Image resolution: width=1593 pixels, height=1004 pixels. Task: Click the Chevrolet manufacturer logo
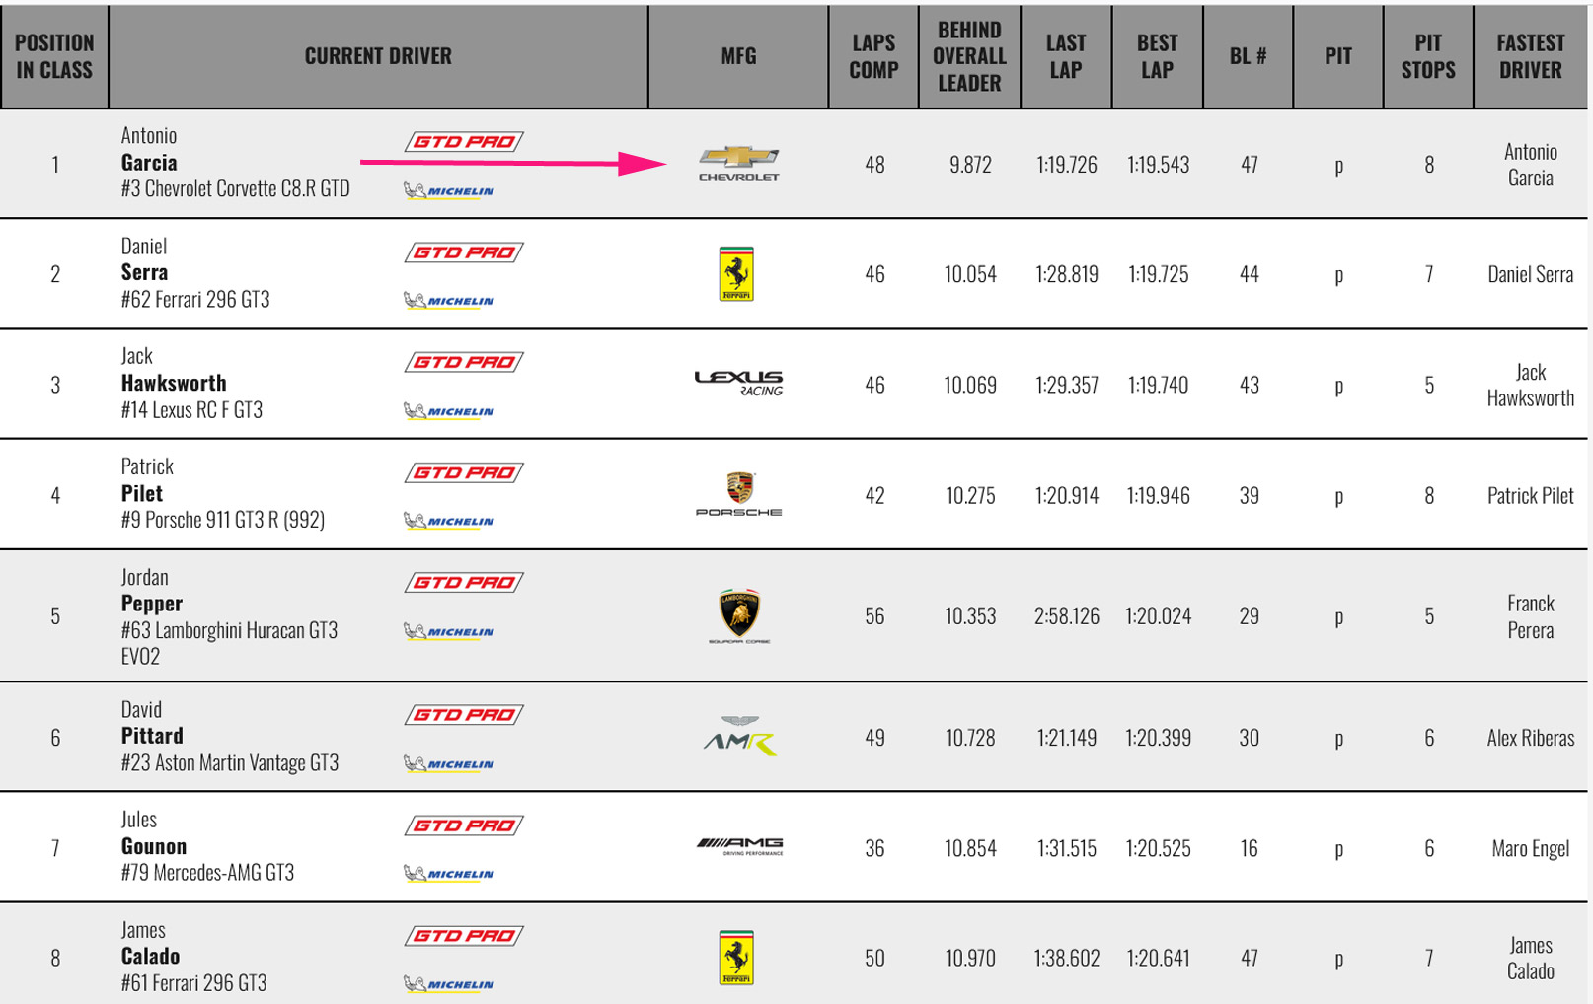(738, 164)
